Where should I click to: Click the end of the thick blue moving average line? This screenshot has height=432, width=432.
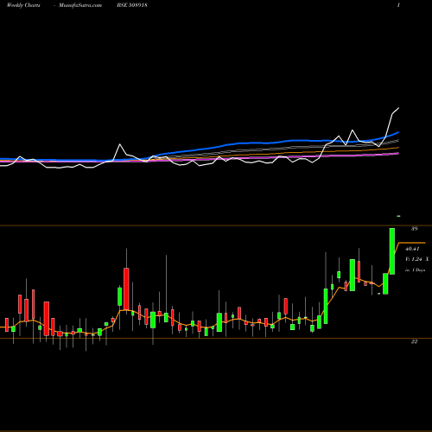coord(398,132)
